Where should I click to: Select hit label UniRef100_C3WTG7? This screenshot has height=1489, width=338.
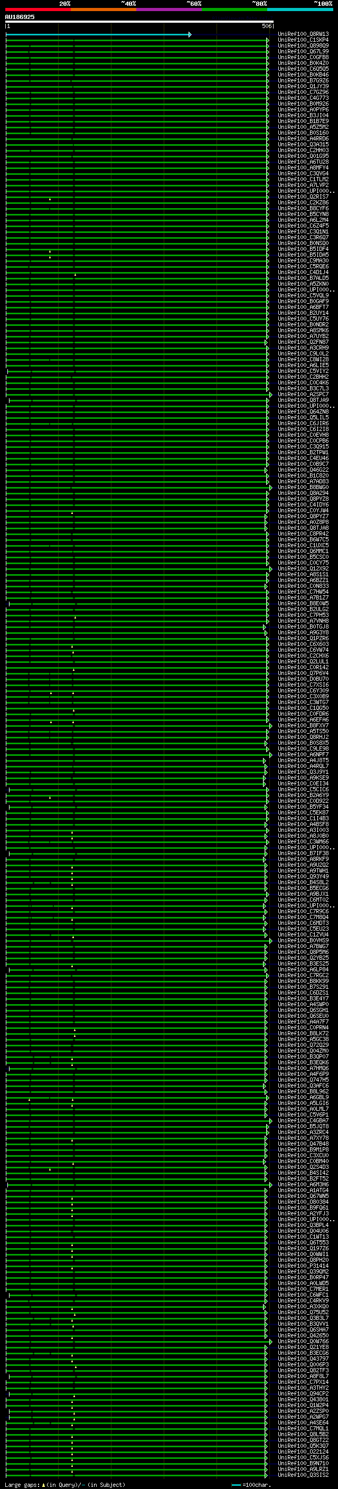303,703
